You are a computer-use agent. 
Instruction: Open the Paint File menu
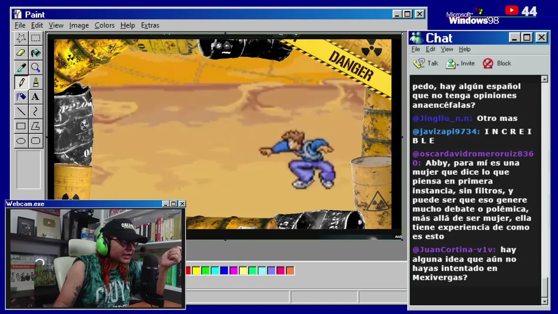click(x=20, y=25)
